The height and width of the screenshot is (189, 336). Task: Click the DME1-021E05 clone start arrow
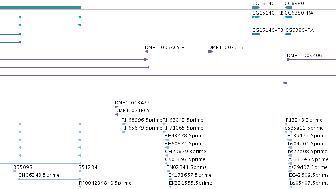(117, 115)
